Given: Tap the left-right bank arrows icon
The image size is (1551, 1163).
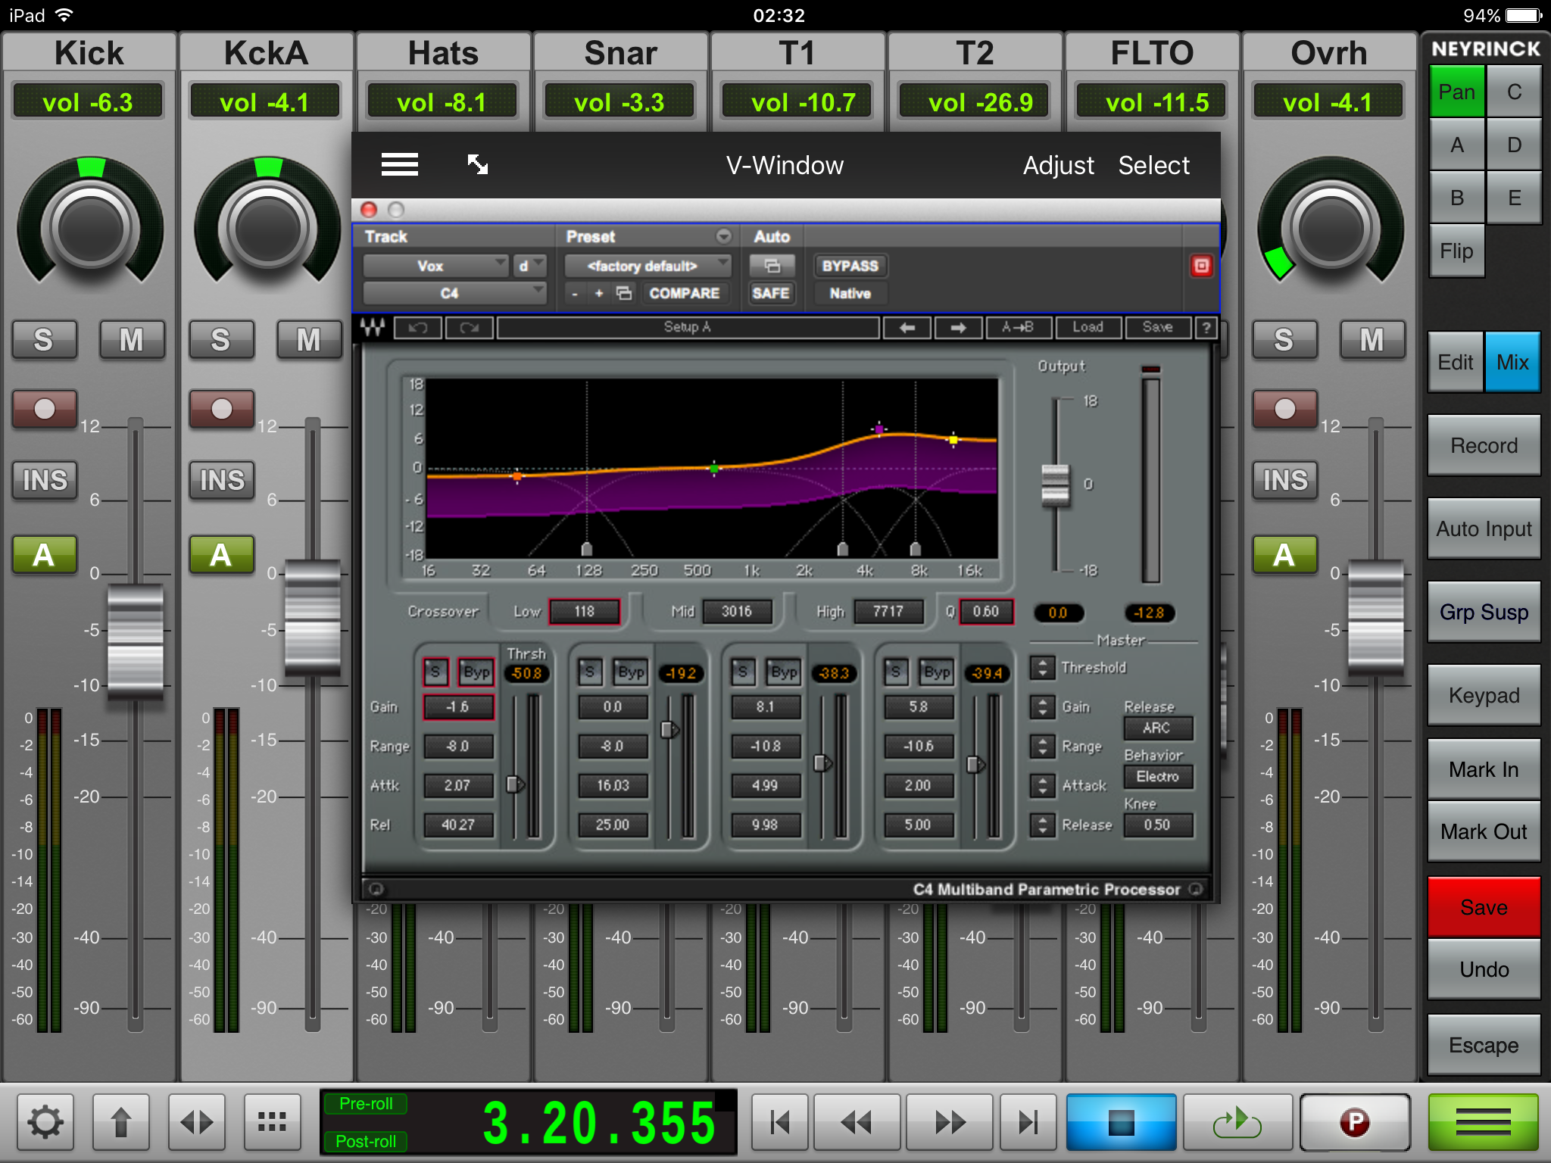Looking at the screenshot, I should click(196, 1122).
